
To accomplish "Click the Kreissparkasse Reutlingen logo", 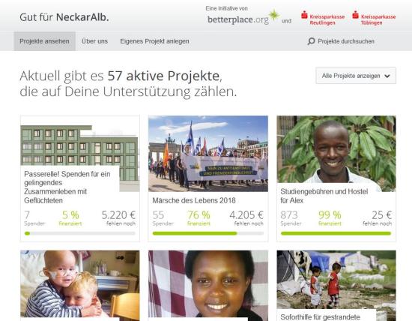I will point(323,18).
